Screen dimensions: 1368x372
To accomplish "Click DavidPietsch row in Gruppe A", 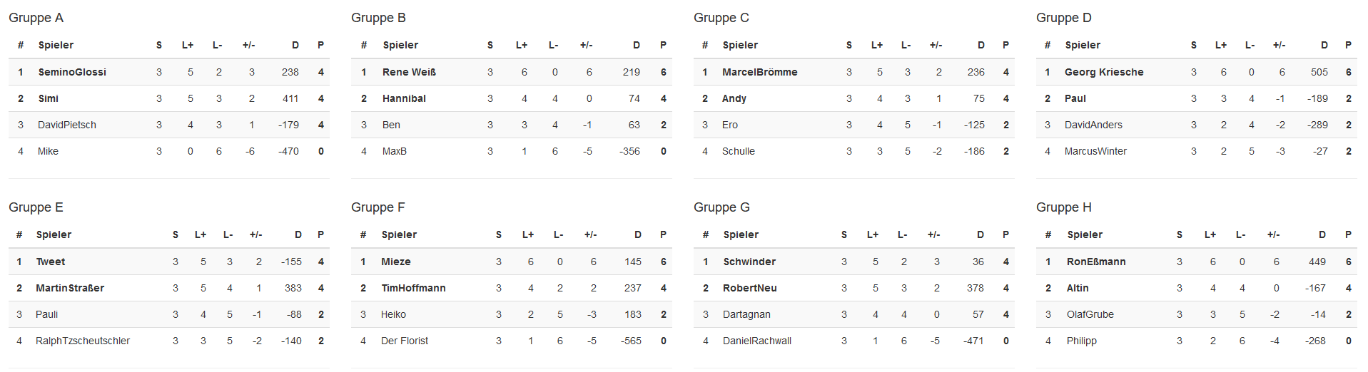I will [x=169, y=125].
